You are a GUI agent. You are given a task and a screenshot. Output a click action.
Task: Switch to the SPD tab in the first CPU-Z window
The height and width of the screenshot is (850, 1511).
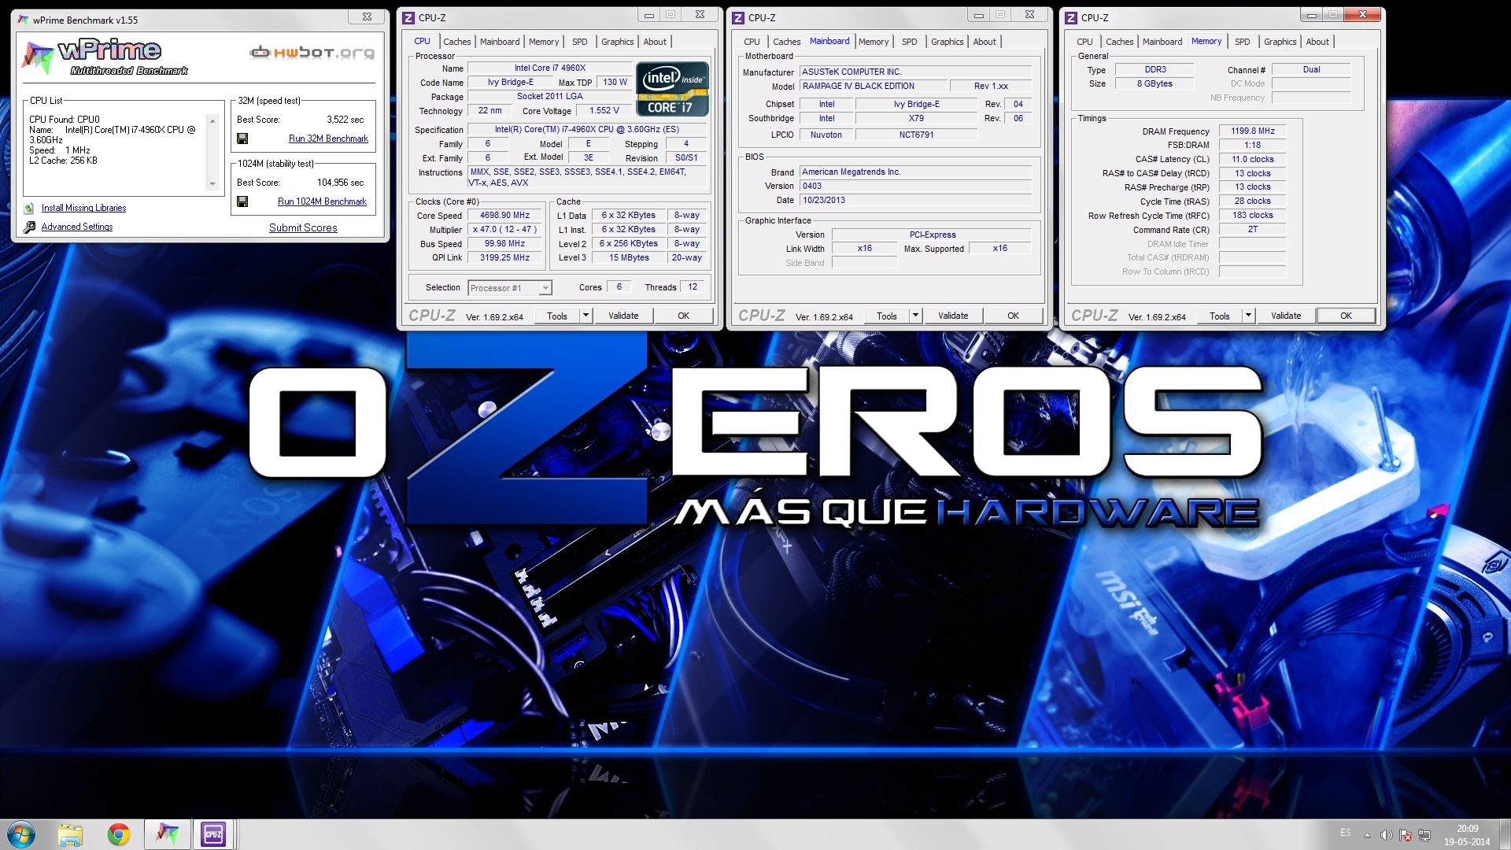click(x=580, y=42)
